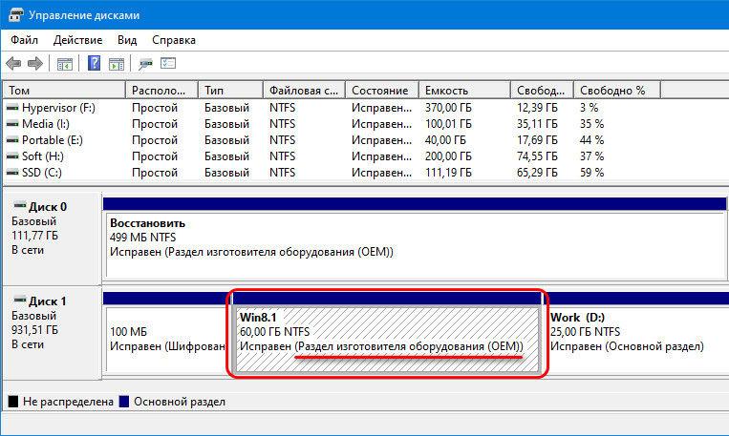Viewport: 729px width, 436px height.
Task: Sort by the Располо... column header
Action: point(161,91)
